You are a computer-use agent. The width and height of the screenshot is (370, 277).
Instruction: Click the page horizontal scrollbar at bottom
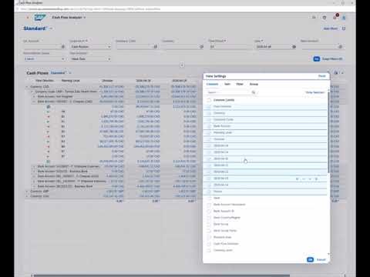162,275
